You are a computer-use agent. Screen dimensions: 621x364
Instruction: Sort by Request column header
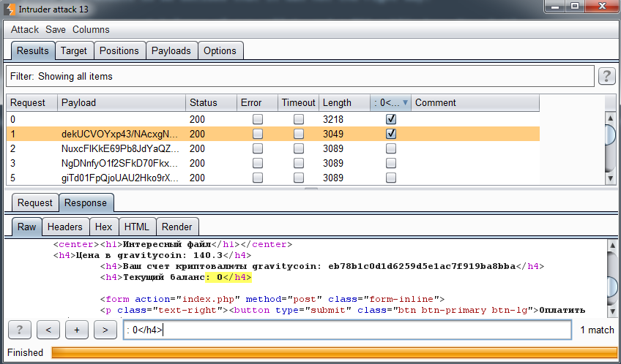tap(32, 103)
